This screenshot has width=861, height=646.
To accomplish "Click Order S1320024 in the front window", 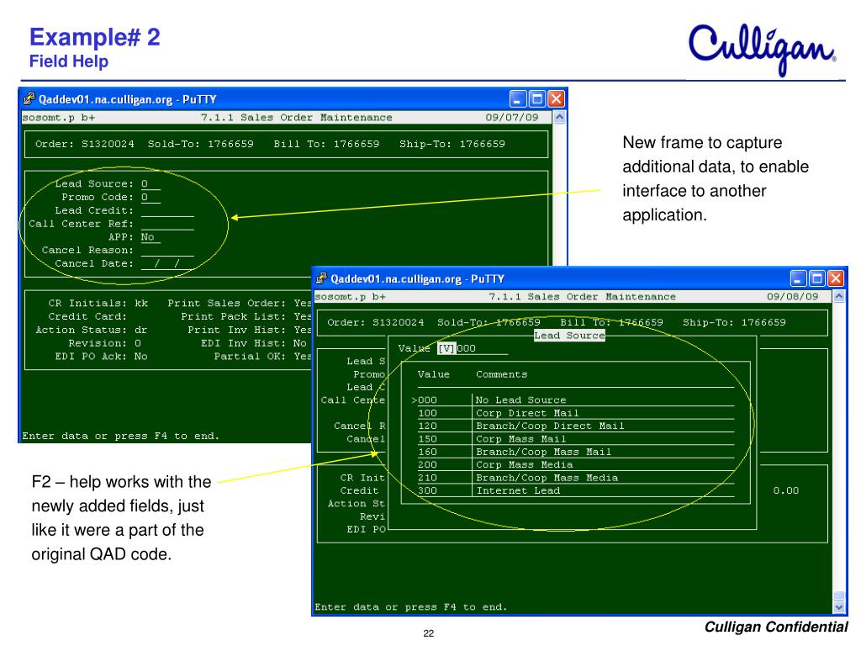I will [376, 322].
